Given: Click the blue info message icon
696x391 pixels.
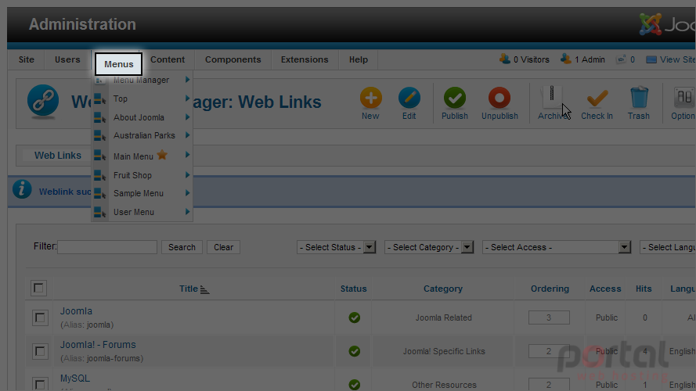Looking at the screenshot, I should [x=22, y=189].
